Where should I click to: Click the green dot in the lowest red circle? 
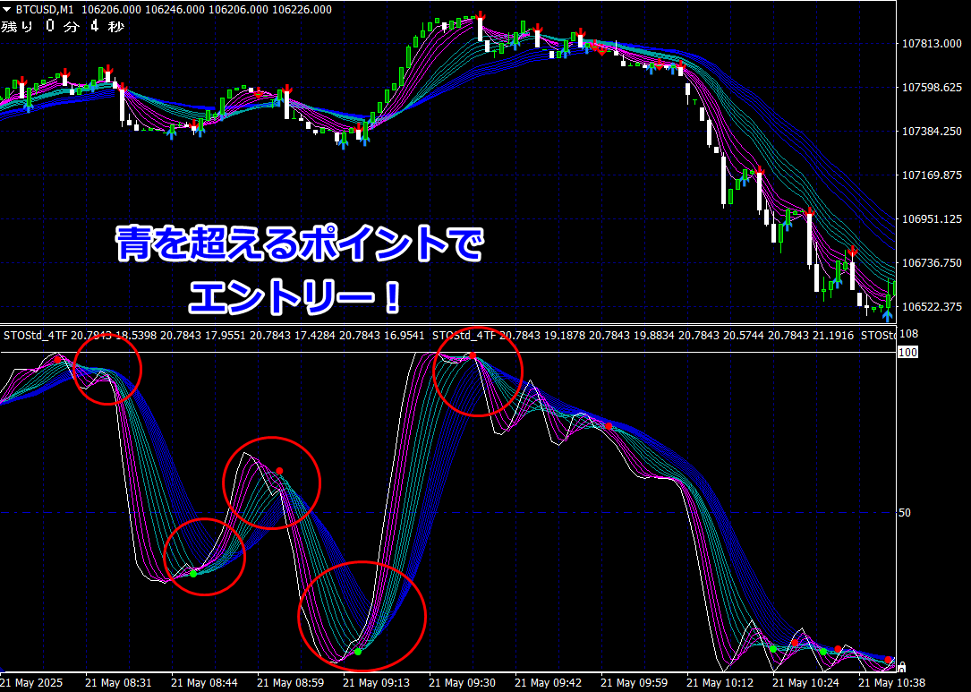358,652
